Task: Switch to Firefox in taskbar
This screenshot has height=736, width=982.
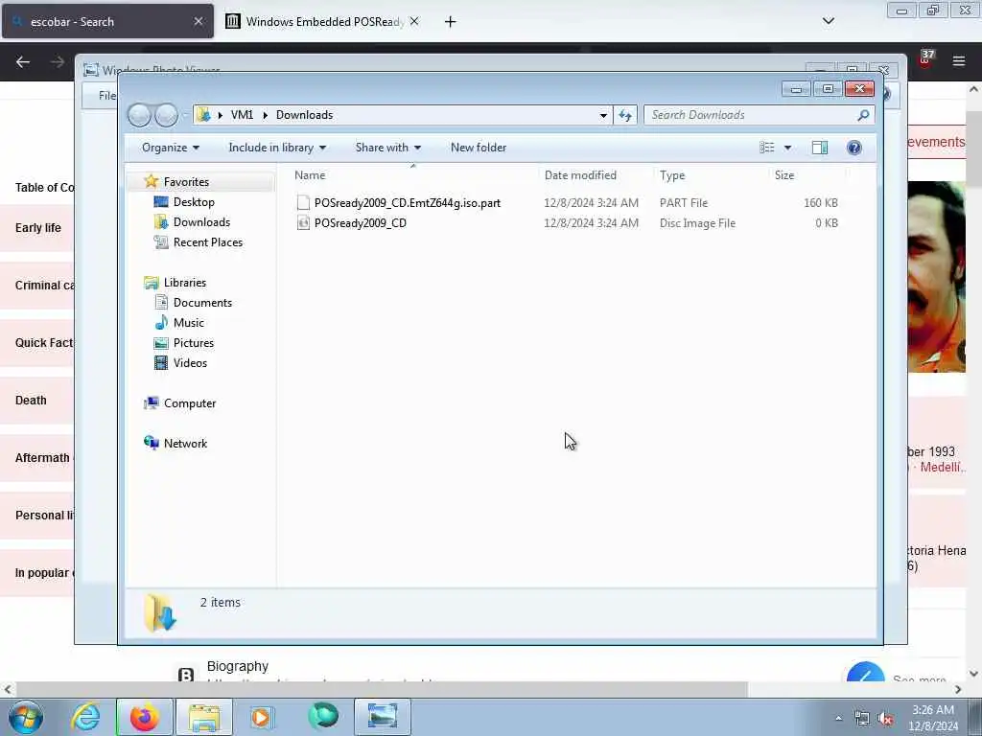Action: click(145, 717)
